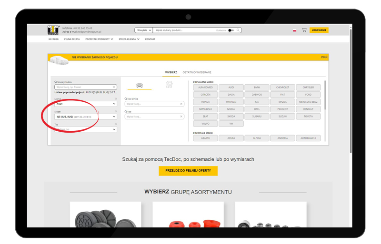Clear the Model selection with X

pos(116,111)
